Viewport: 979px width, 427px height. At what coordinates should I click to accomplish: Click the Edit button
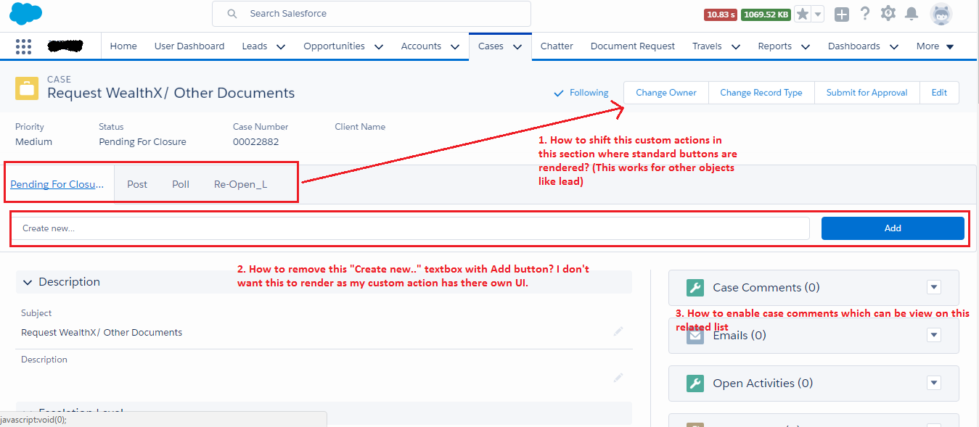point(939,93)
